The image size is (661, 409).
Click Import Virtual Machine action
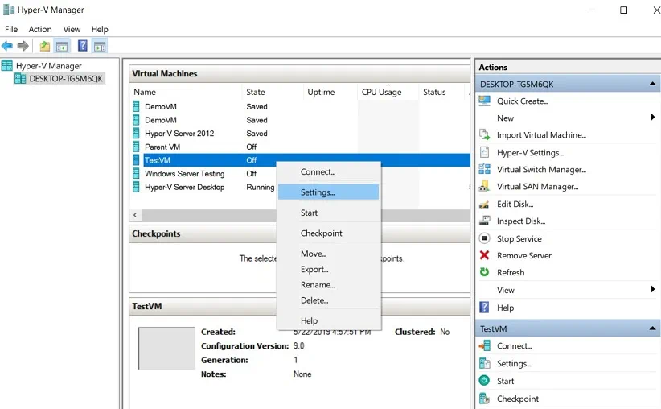tap(541, 135)
